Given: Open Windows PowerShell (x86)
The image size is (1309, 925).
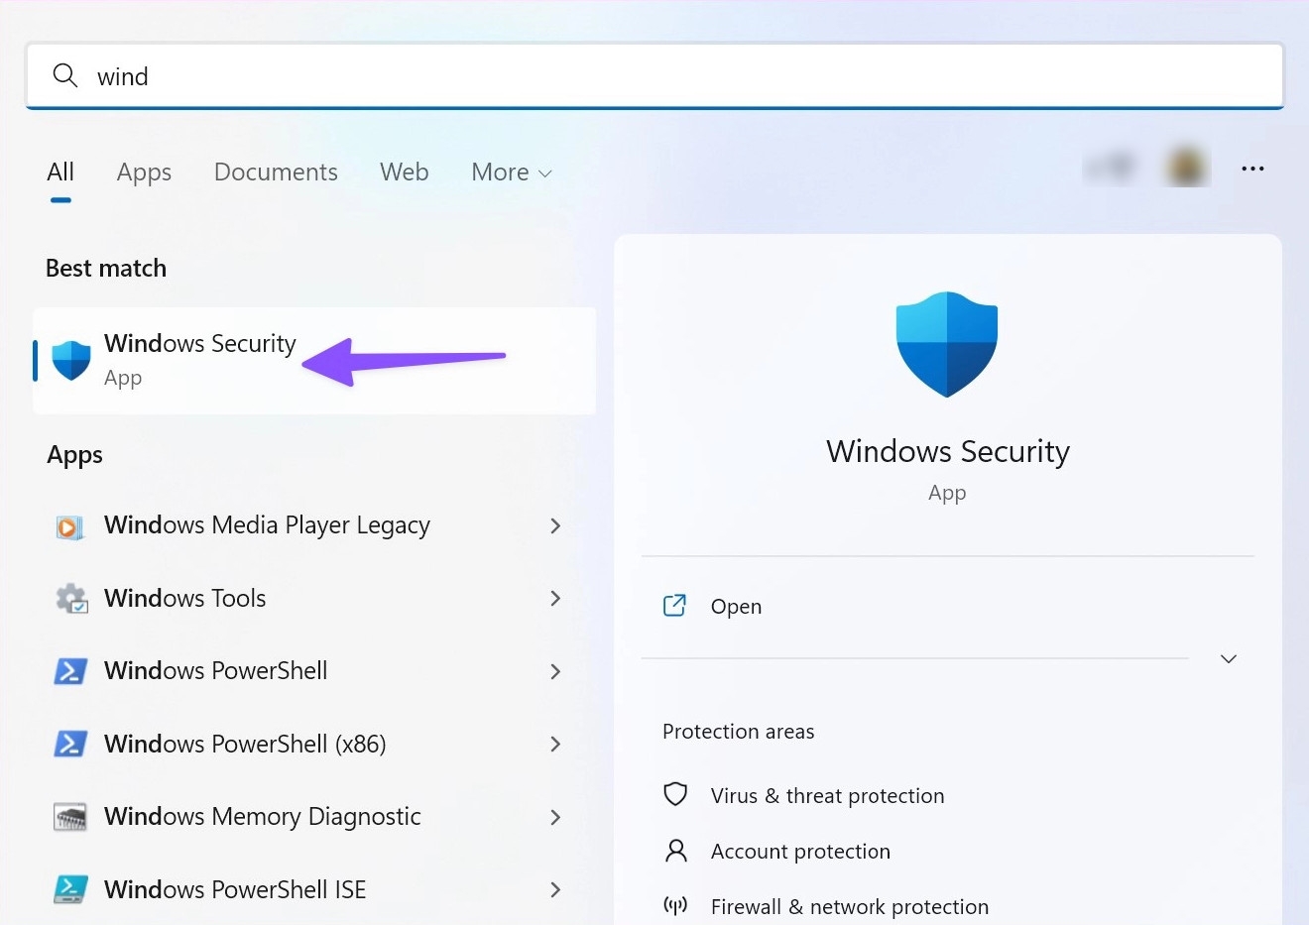Looking at the screenshot, I should tap(244, 744).
